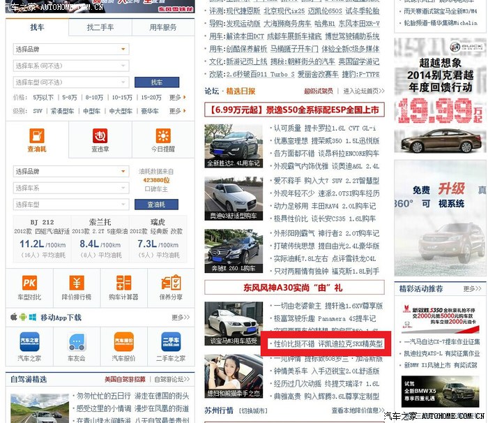488x423 pixels.
Task: Select the 5万以下 price filter link
Action: pyautogui.click(x=43, y=98)
